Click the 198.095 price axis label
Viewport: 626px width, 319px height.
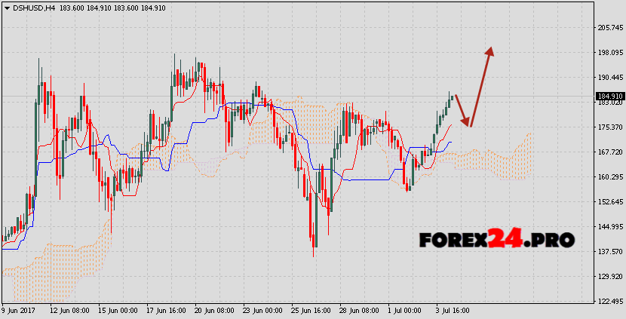pyautogui.click(x=609, y=53)
